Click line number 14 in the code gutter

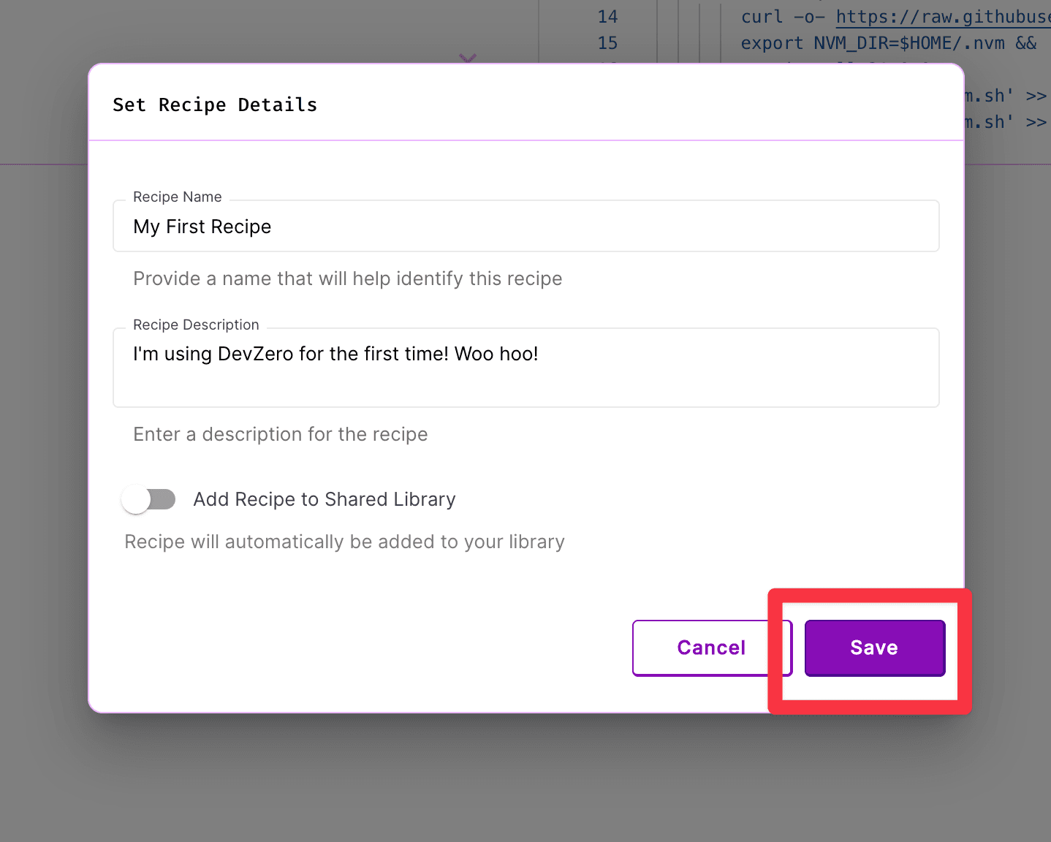607,17
